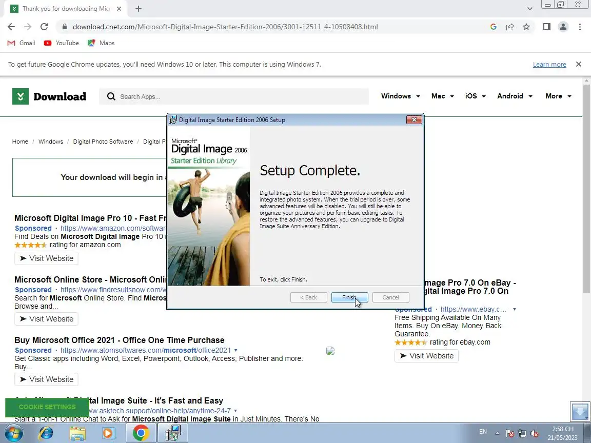This screenshot has width=591, height=443.
Task: Close the CNET download tab
Action: click(x=119, y=9)
